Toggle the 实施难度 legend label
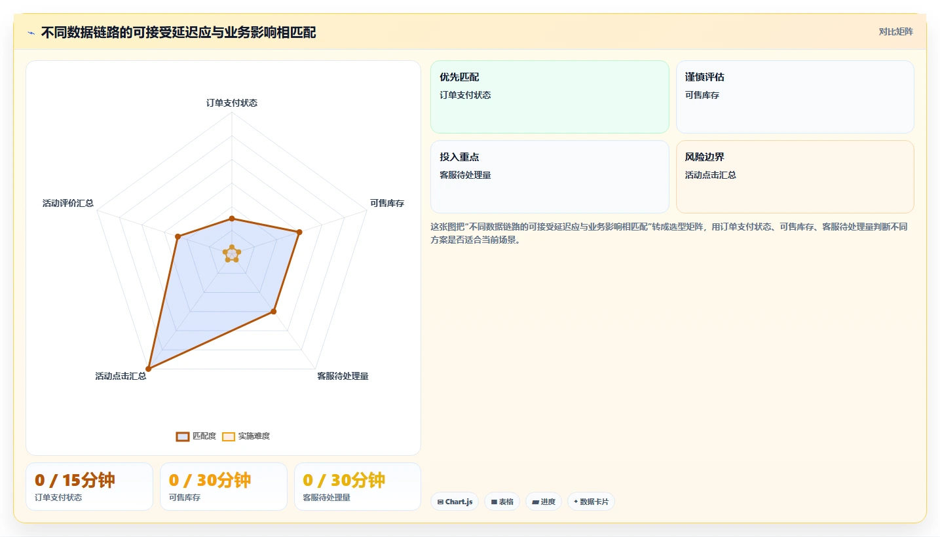Image resolution: width=940 pixels, height=537 pixels. coord(254,436)
